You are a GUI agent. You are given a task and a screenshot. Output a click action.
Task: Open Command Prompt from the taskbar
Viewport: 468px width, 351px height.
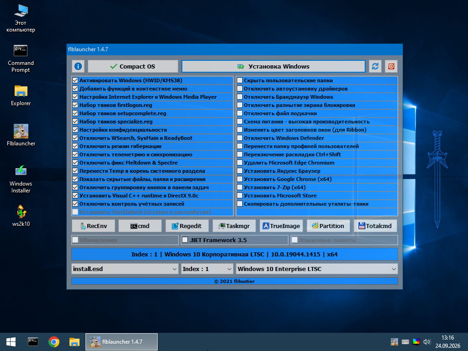point(33,342)
